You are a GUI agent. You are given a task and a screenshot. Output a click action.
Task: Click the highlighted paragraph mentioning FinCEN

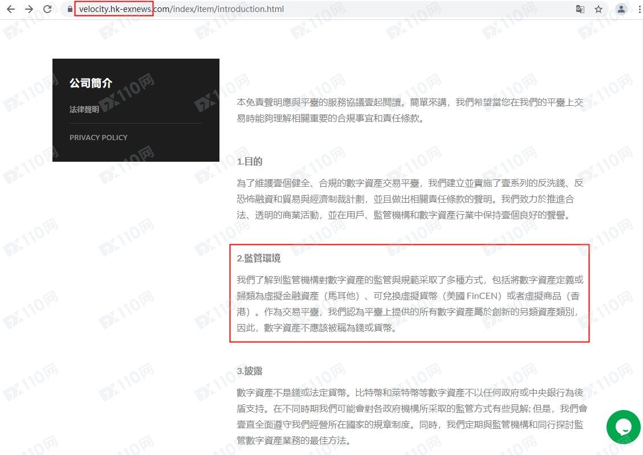click(x=409, y=304)
